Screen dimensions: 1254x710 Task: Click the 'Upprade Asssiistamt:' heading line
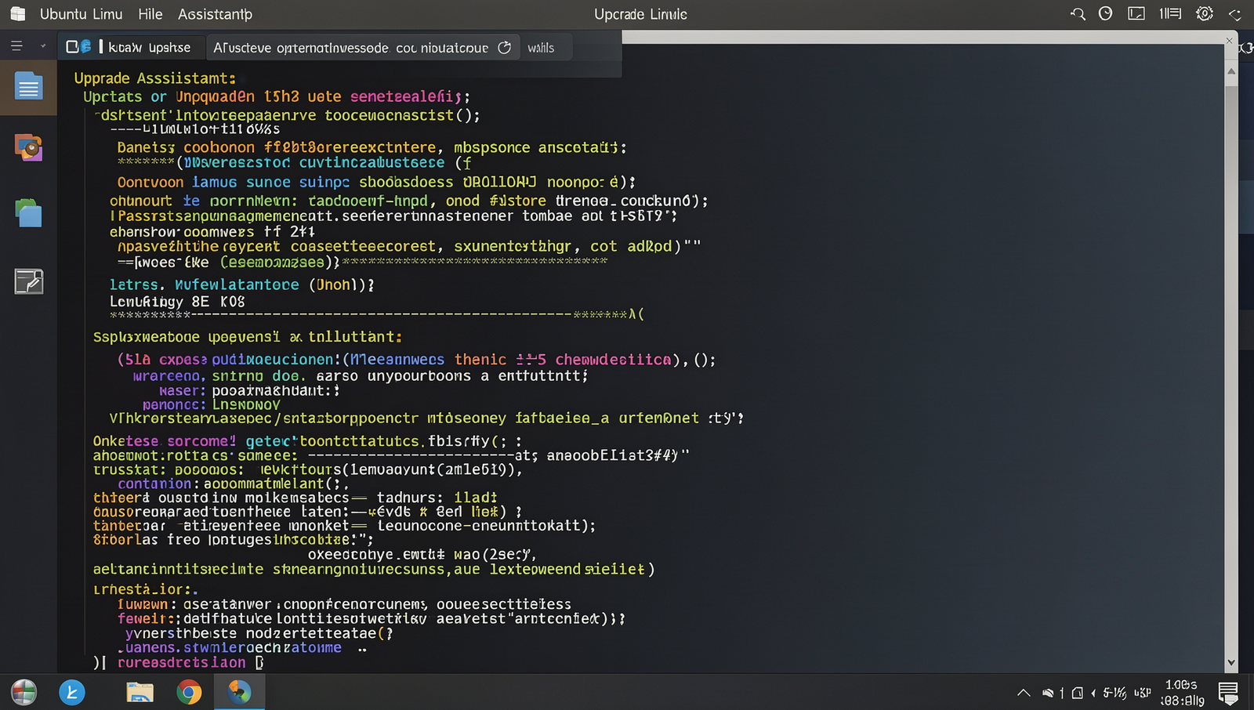point(155,78)
